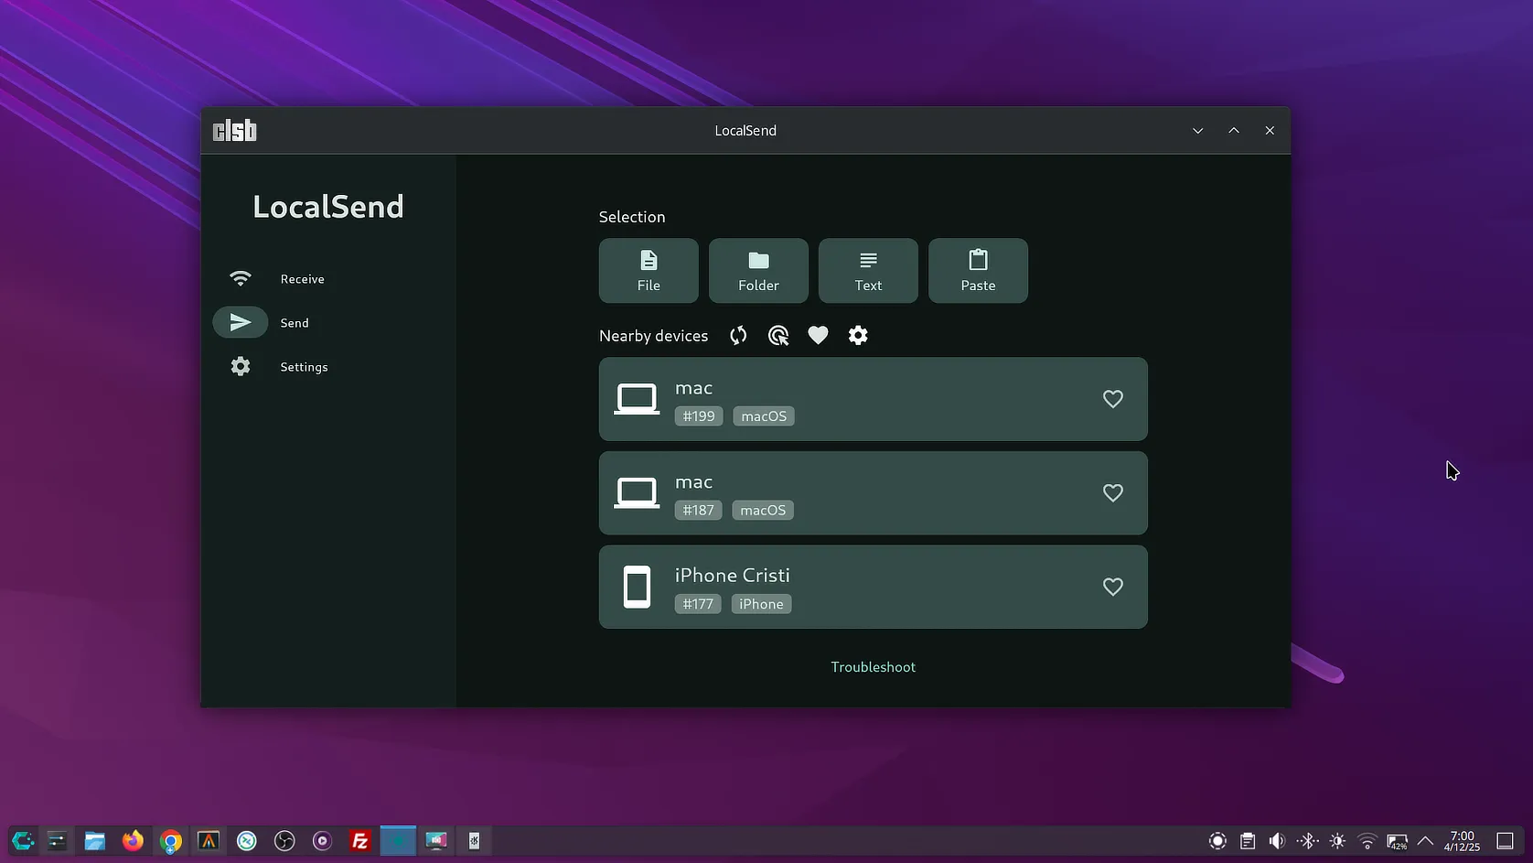This screenshot has width=1533, height=863.
Task: Open favorites list heart icon
Action: click(818, 336)
